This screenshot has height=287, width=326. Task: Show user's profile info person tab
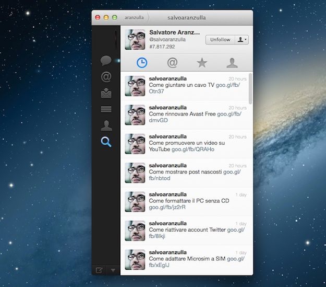click(x=232, y=63)
